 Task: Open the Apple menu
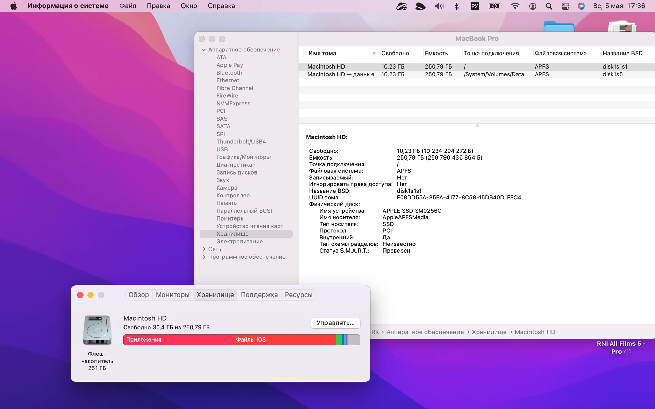pos(13,6)
